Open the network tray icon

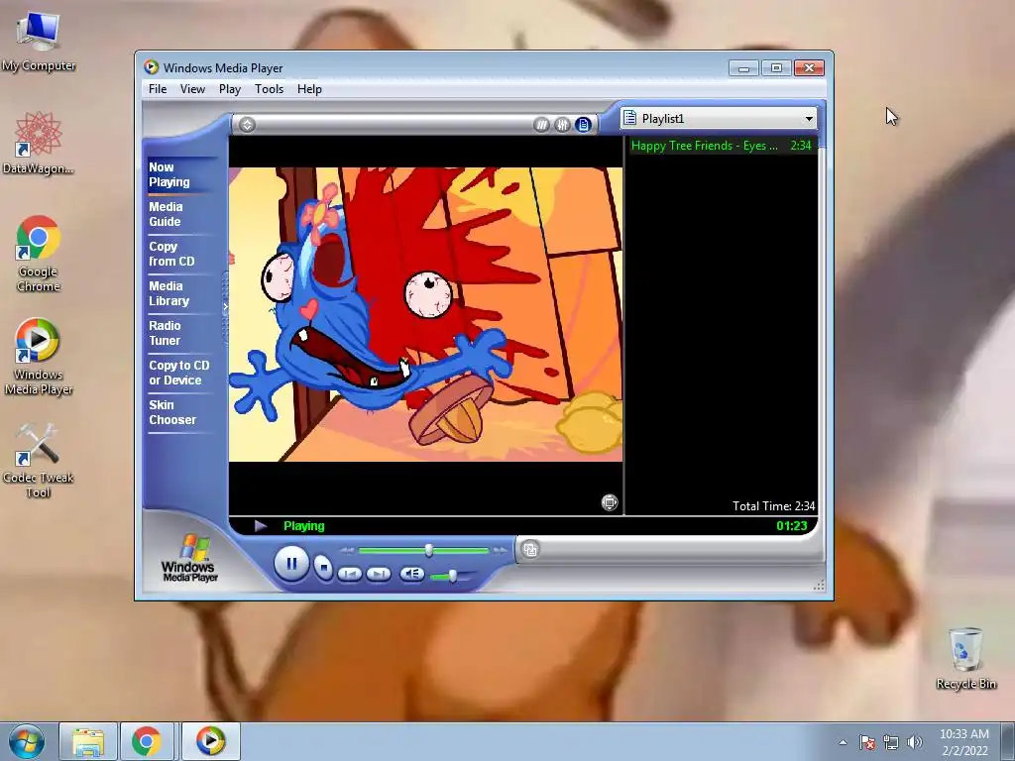[891, 742]
